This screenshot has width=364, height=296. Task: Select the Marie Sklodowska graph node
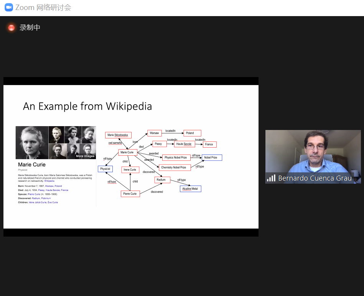click(118, 135)
